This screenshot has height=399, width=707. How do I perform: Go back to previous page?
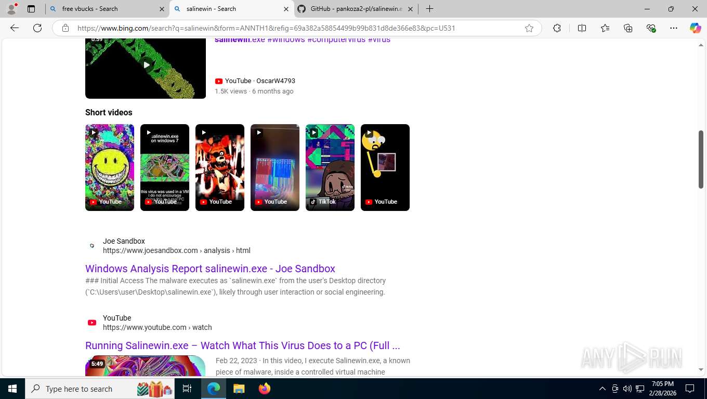point(15,28)
